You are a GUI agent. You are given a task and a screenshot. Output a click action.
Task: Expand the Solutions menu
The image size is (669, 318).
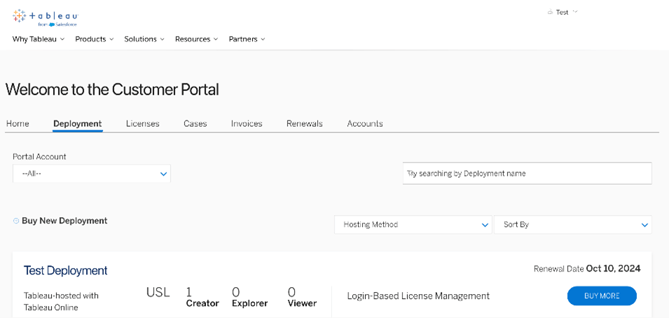(x=144, y=39)
